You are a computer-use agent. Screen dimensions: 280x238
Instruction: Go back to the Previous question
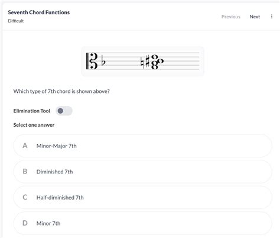[231, 17]
